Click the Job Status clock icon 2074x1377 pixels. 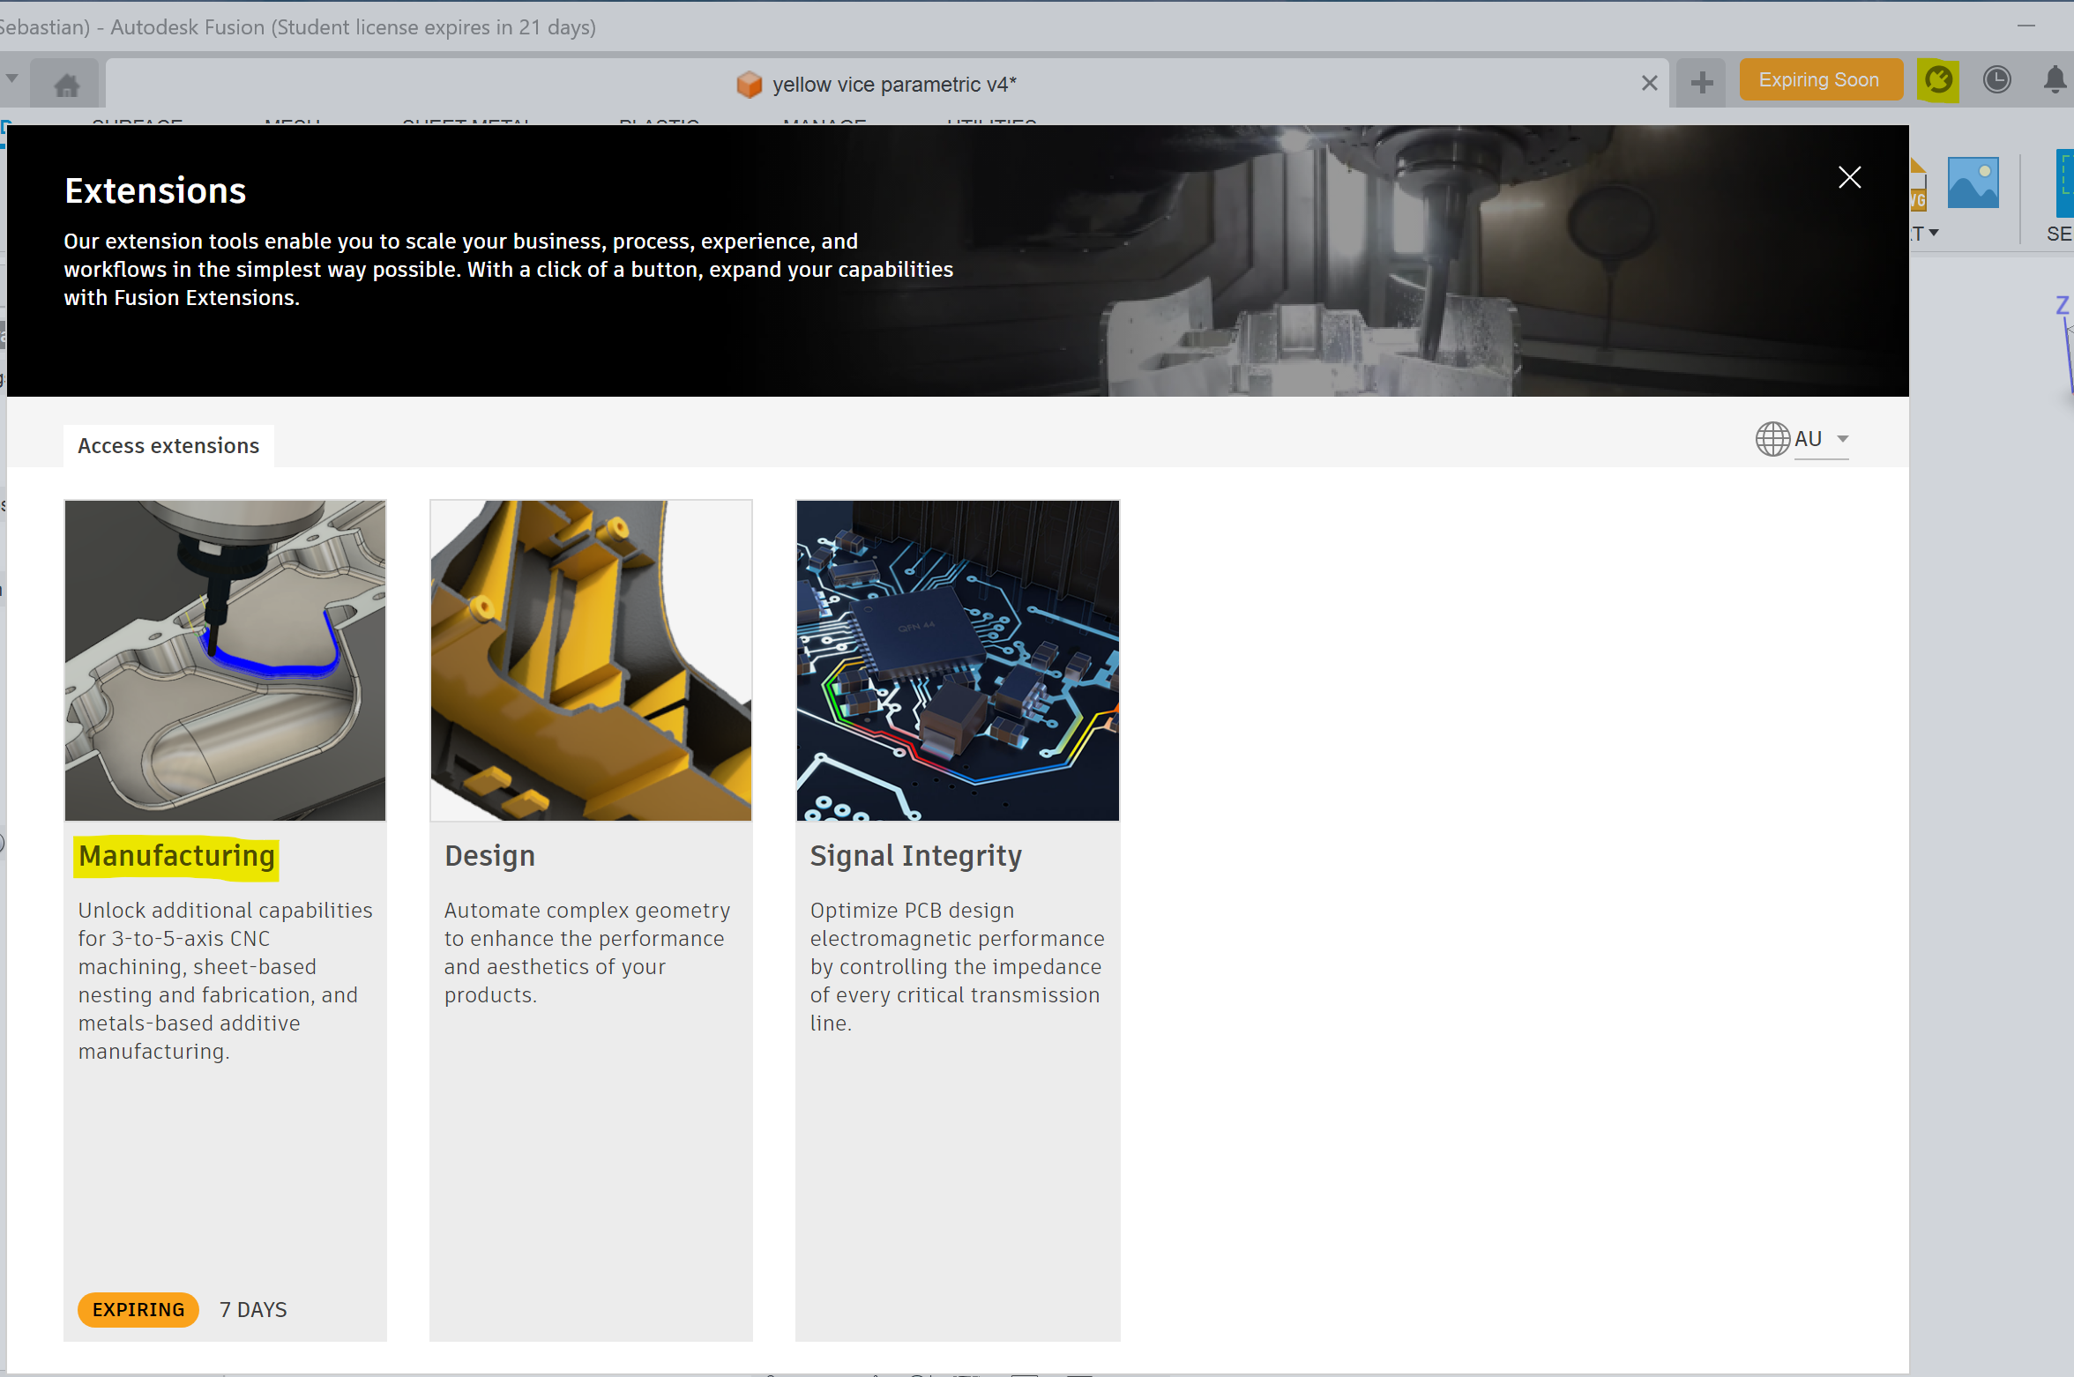pos(1996,80)
